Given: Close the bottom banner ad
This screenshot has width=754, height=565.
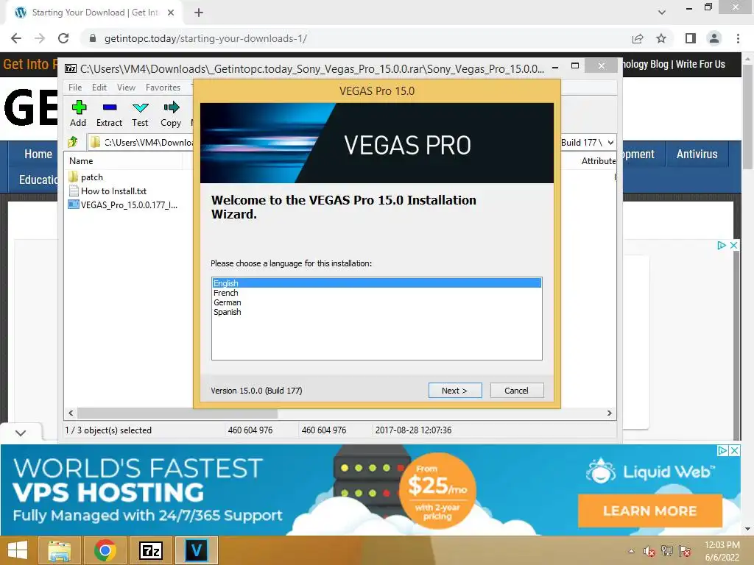Looking at the screenshot, I should click(x=734, y=451).
